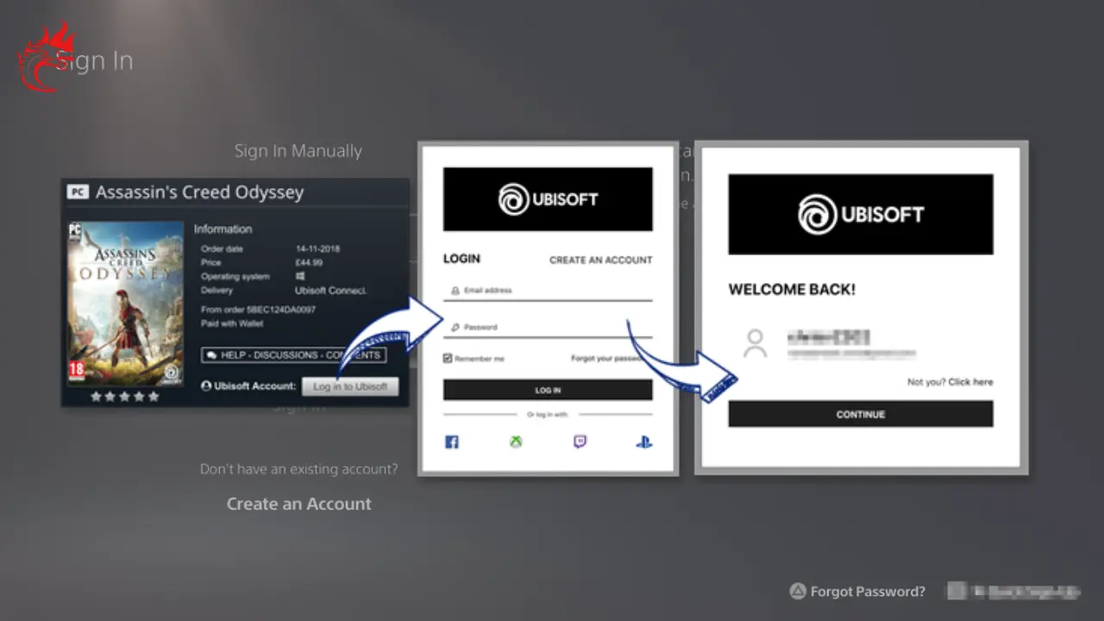Click the PC badge beside game title
This screenshot has height=621, width=1104.
point(78,191)
